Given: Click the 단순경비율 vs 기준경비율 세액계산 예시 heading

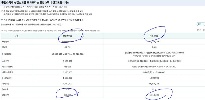Looking at the screenshot, I should 32,25.
